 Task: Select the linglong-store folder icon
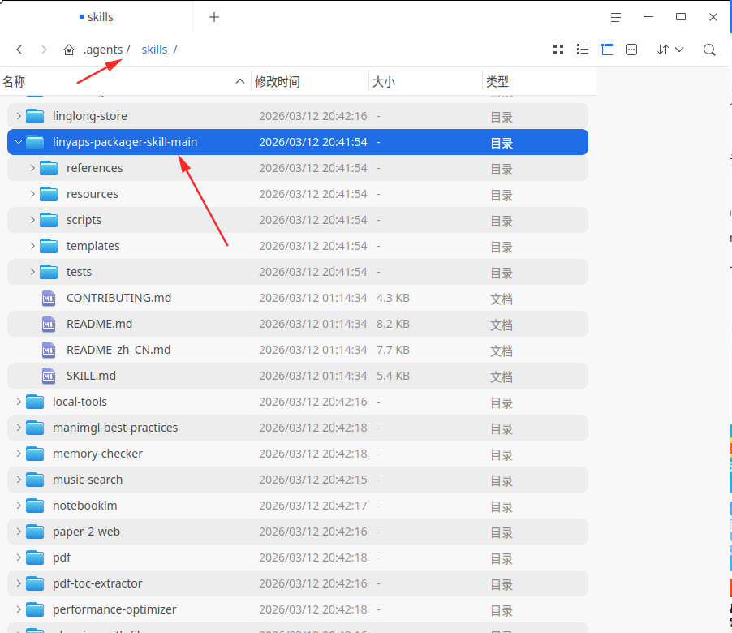(35, 116)
